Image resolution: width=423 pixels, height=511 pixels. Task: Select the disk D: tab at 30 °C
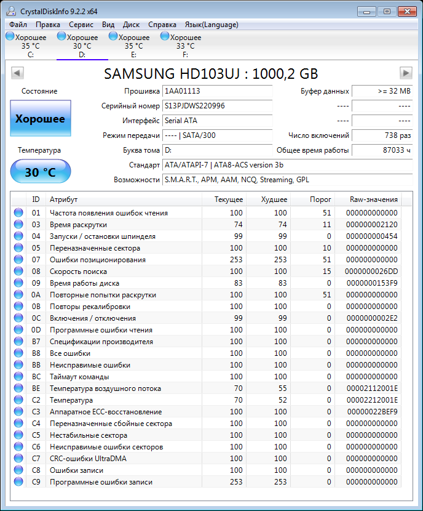[x=82, y=46]
